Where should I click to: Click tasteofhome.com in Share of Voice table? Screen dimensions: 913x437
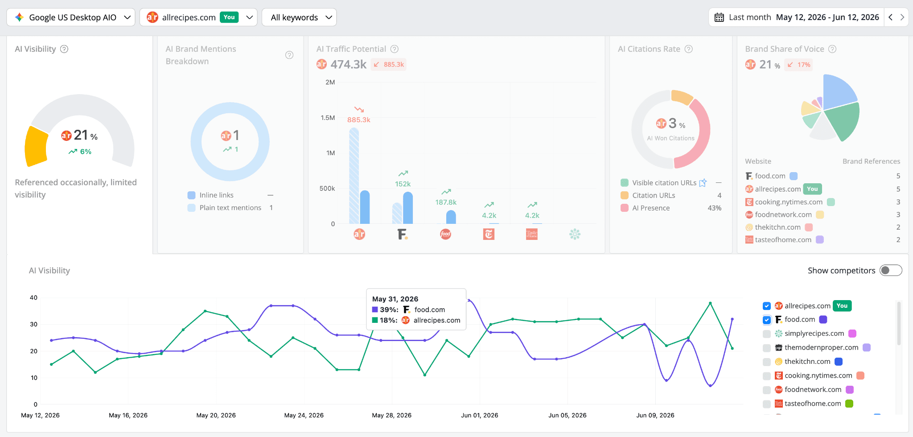point(783,239)
